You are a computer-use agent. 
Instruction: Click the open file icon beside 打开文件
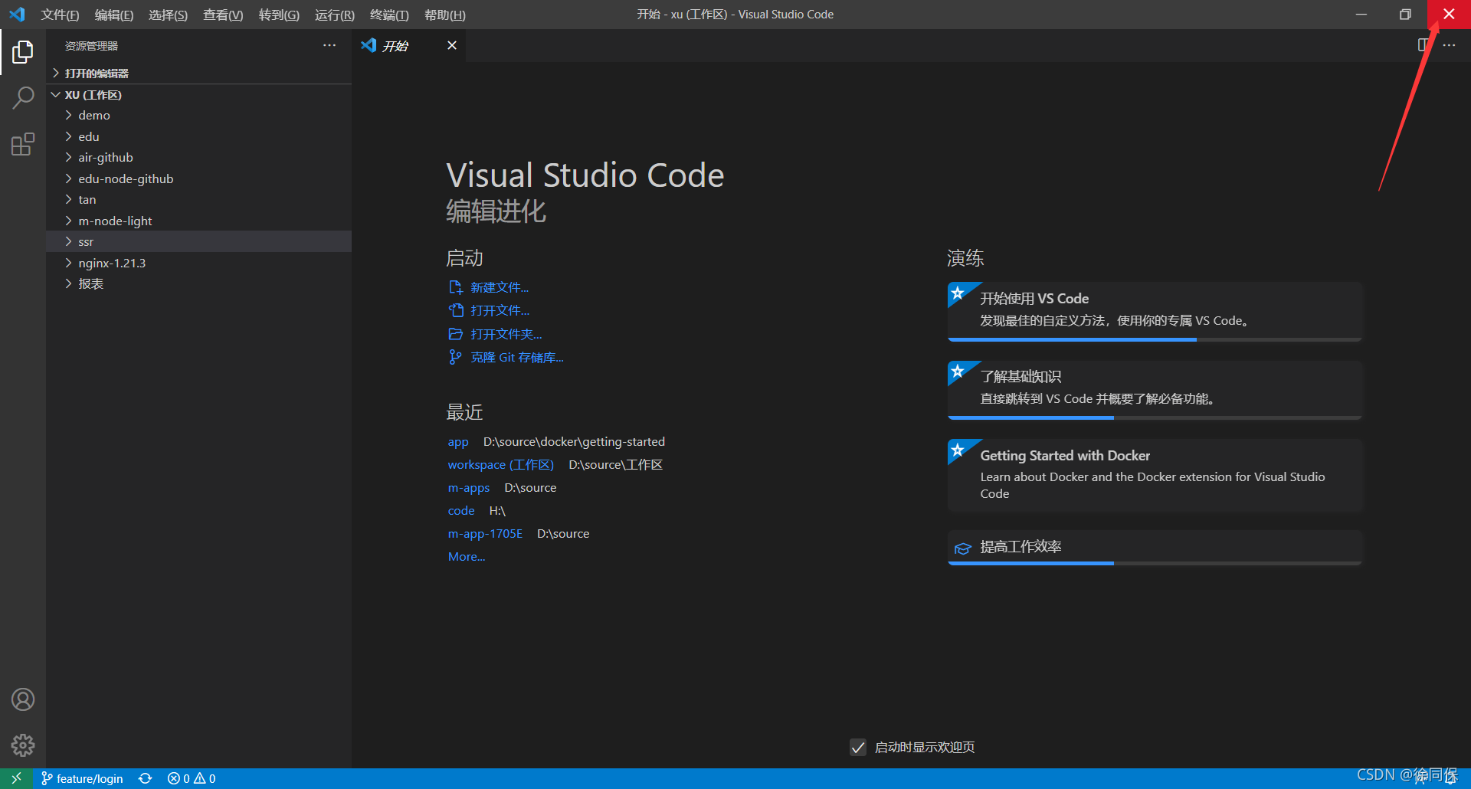[x=456, y=310]
